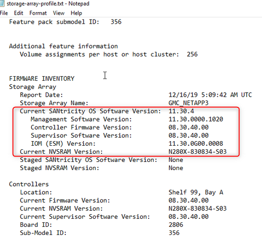Click the SANtricity OS version 11.30.4 value
262x240 pixels.
tap(181, 111)
